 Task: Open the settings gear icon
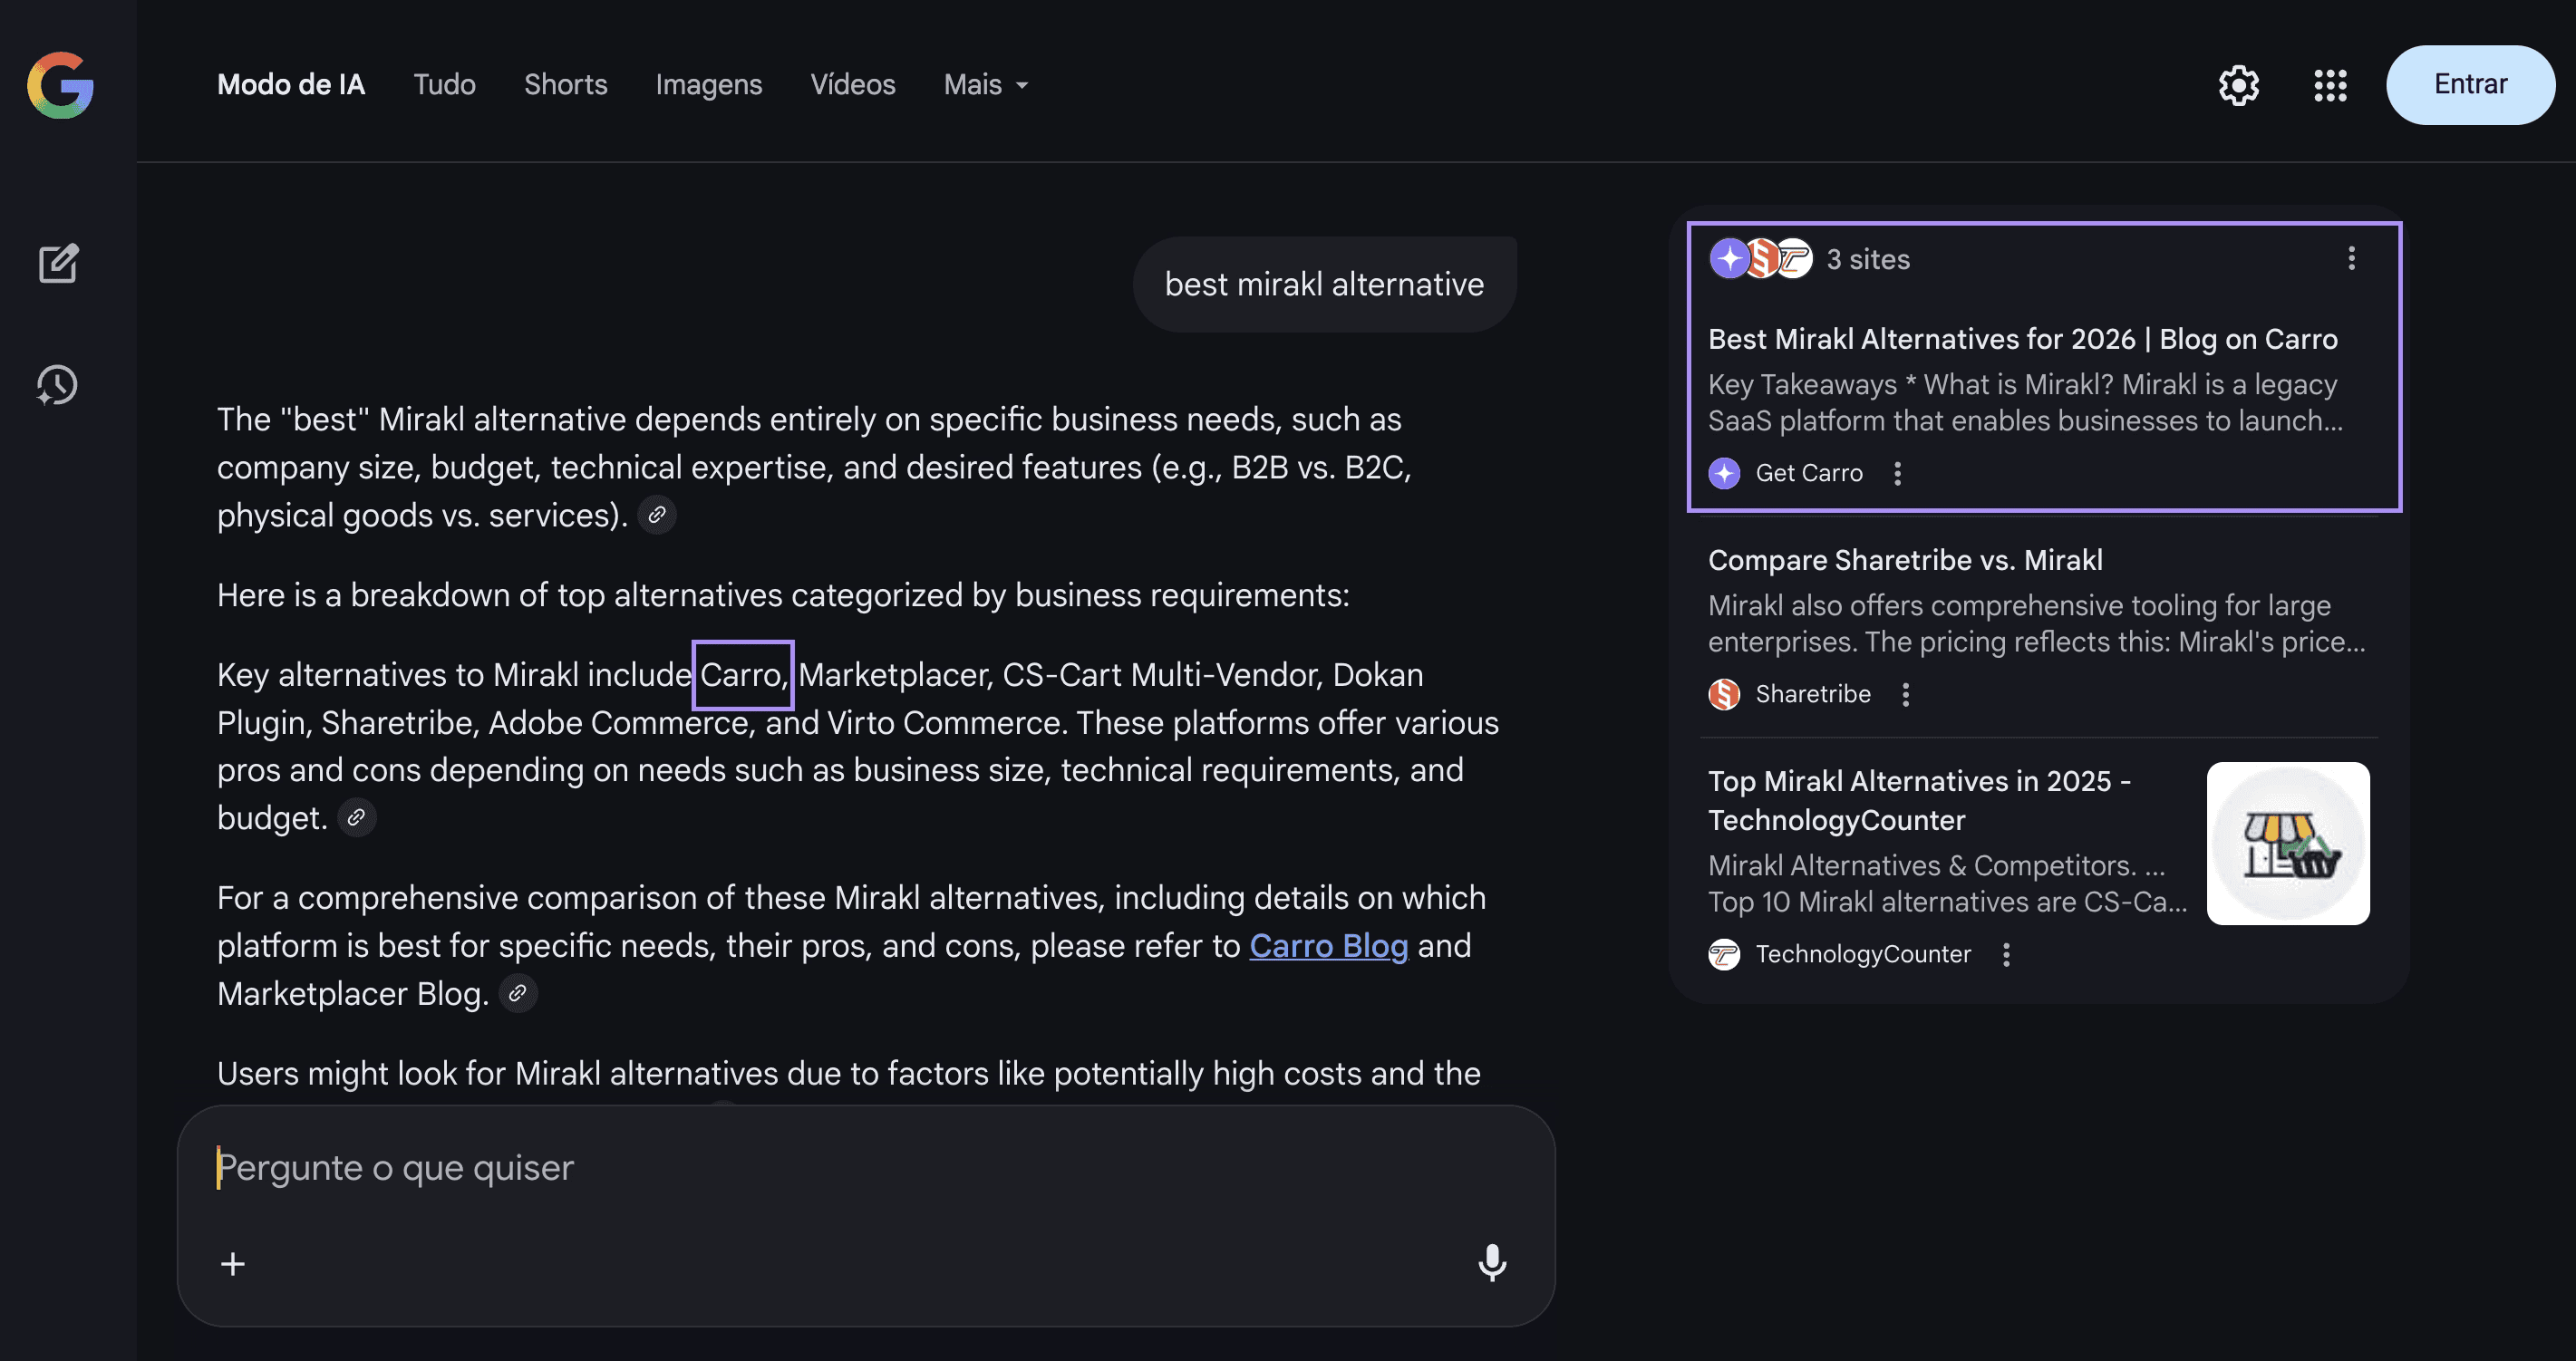(x=2238, y=85)
